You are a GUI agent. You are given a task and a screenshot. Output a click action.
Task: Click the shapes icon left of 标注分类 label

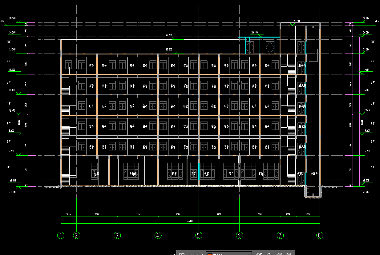[182, 254]
